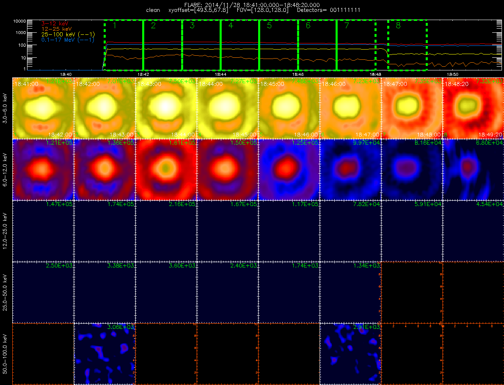
Task: Click the yellow '25-100 keV (--1)' legend entry
Action: pyautogui.click(x=68, y=35)
